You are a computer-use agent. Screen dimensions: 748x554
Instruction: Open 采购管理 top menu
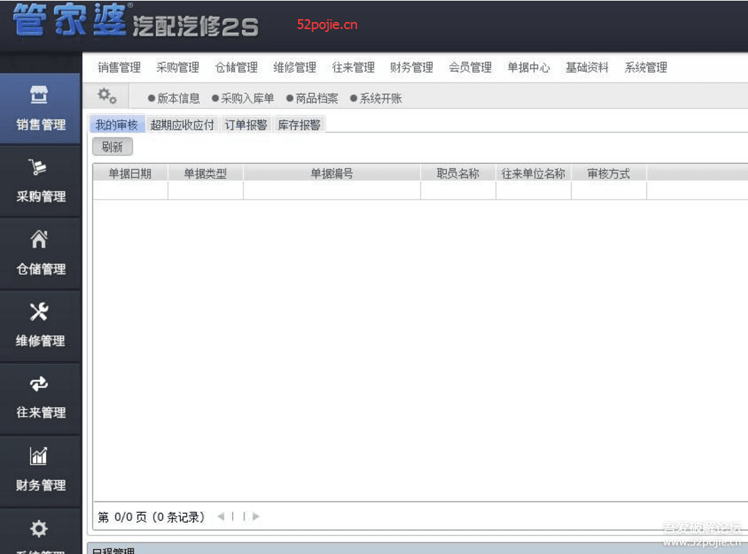point(178,67)
